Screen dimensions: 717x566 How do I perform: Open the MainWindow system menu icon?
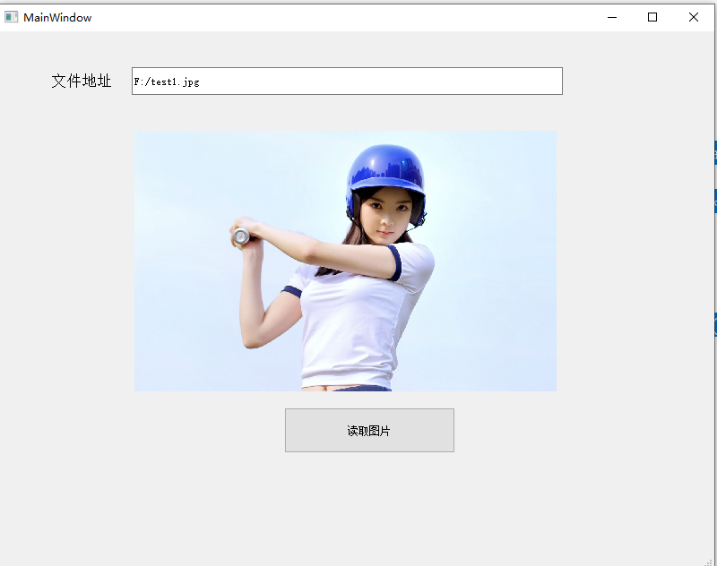(11, 16)
